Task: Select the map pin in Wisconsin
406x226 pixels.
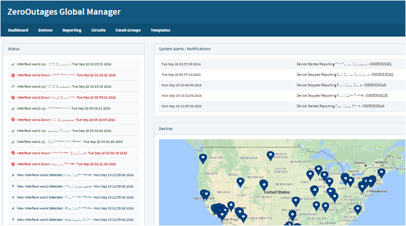Action: (319, 170)
